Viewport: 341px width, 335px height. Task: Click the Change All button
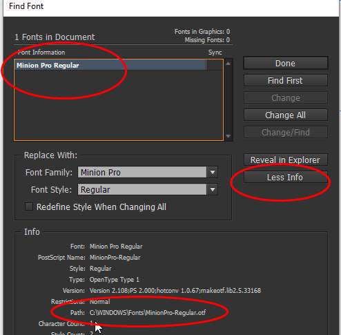[286, 115]
